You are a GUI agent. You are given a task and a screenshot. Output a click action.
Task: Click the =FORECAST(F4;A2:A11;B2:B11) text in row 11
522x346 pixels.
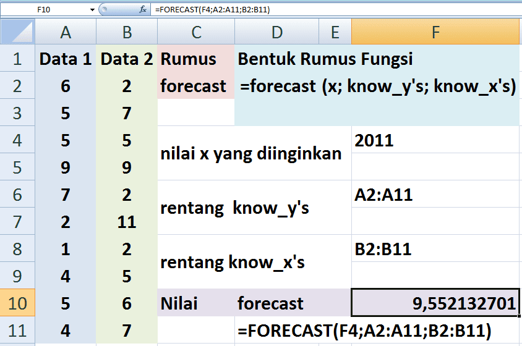(364, 331)
